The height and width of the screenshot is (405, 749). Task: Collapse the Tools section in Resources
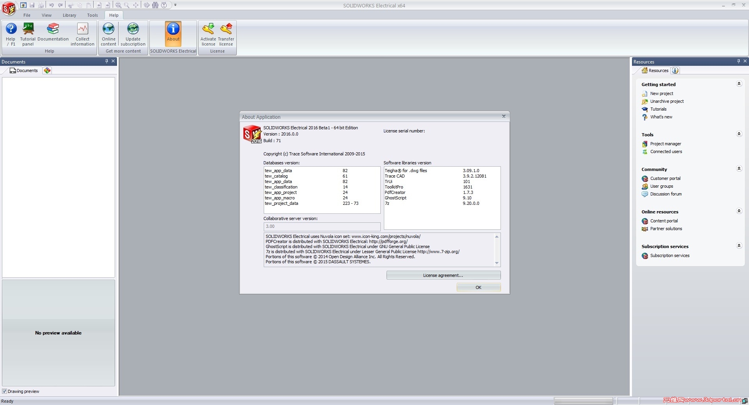click(x=739, y=134)
